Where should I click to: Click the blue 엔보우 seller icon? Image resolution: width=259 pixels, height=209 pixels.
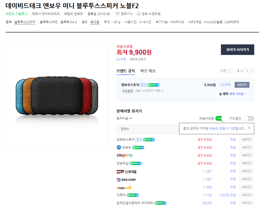tap(119, 147)
